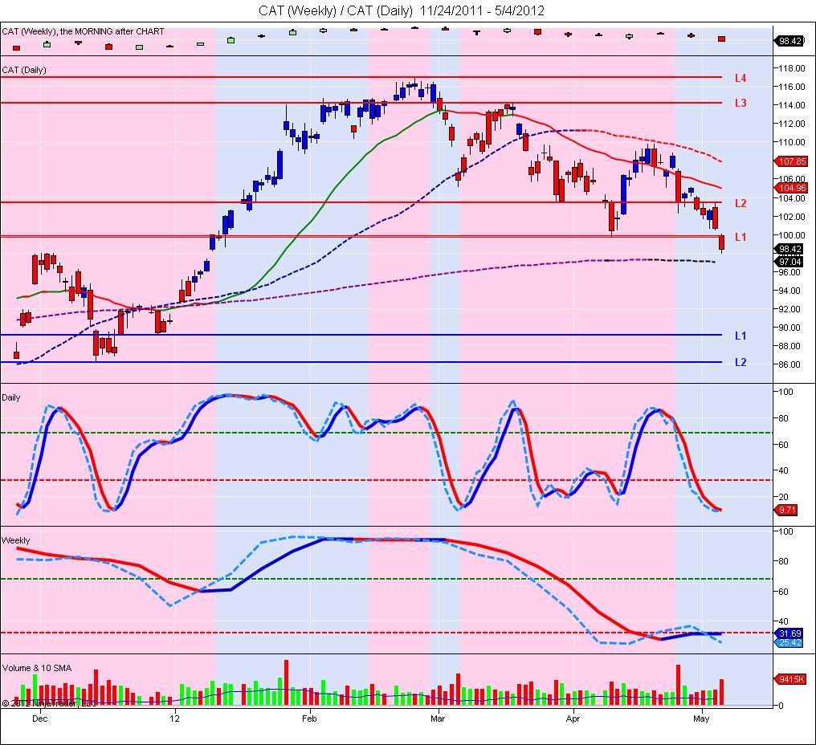Select the 'CAT (Weekly), the MORNING after CHART' label
The image size is (816, 745).
pos(83,31)
